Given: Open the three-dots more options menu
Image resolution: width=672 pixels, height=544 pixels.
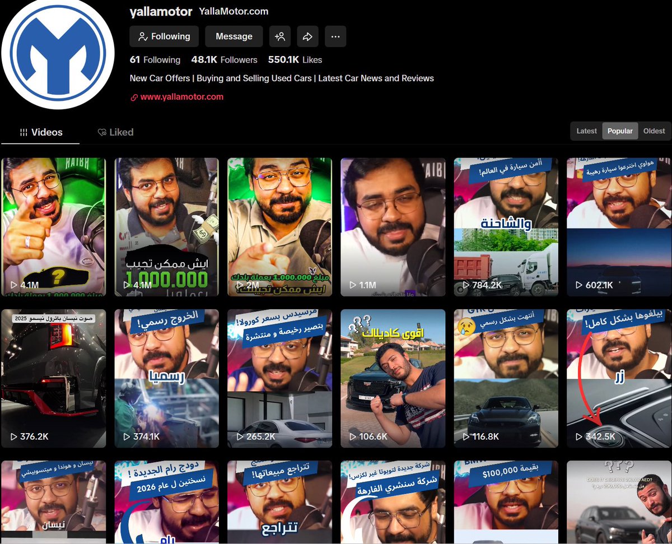Looking at the screenshot, I should click(x=335, y=36).
